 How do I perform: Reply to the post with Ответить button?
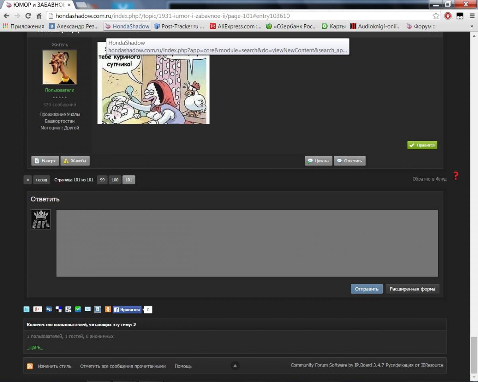[x=350, y=161]
